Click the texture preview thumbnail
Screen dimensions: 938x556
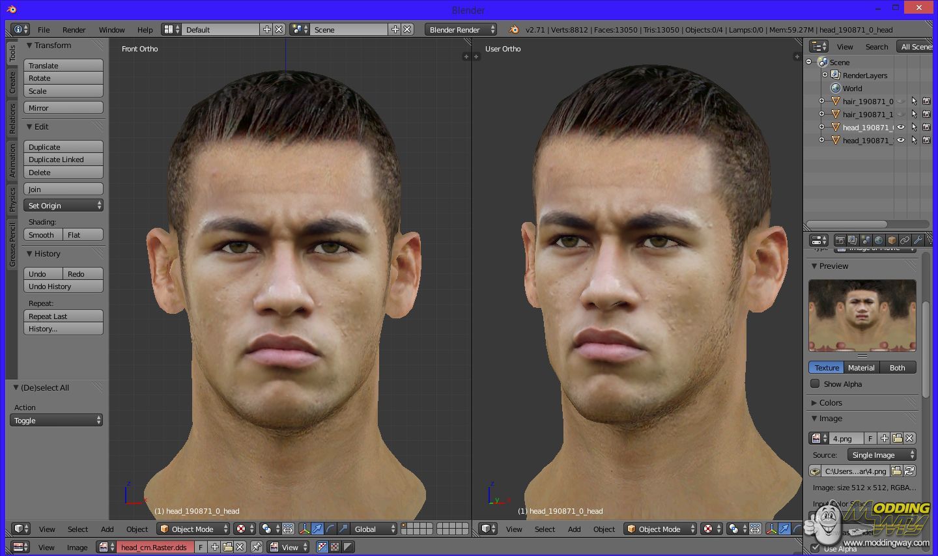click(x=862, y=316)
